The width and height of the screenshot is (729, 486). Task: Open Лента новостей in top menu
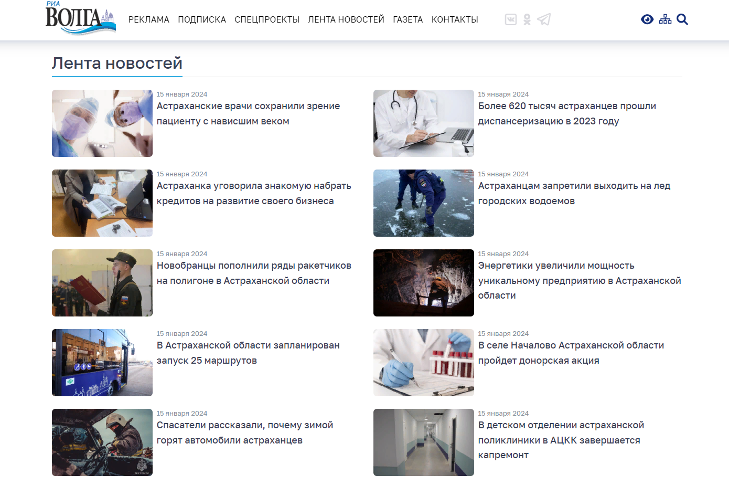click(x=346, y=19)
